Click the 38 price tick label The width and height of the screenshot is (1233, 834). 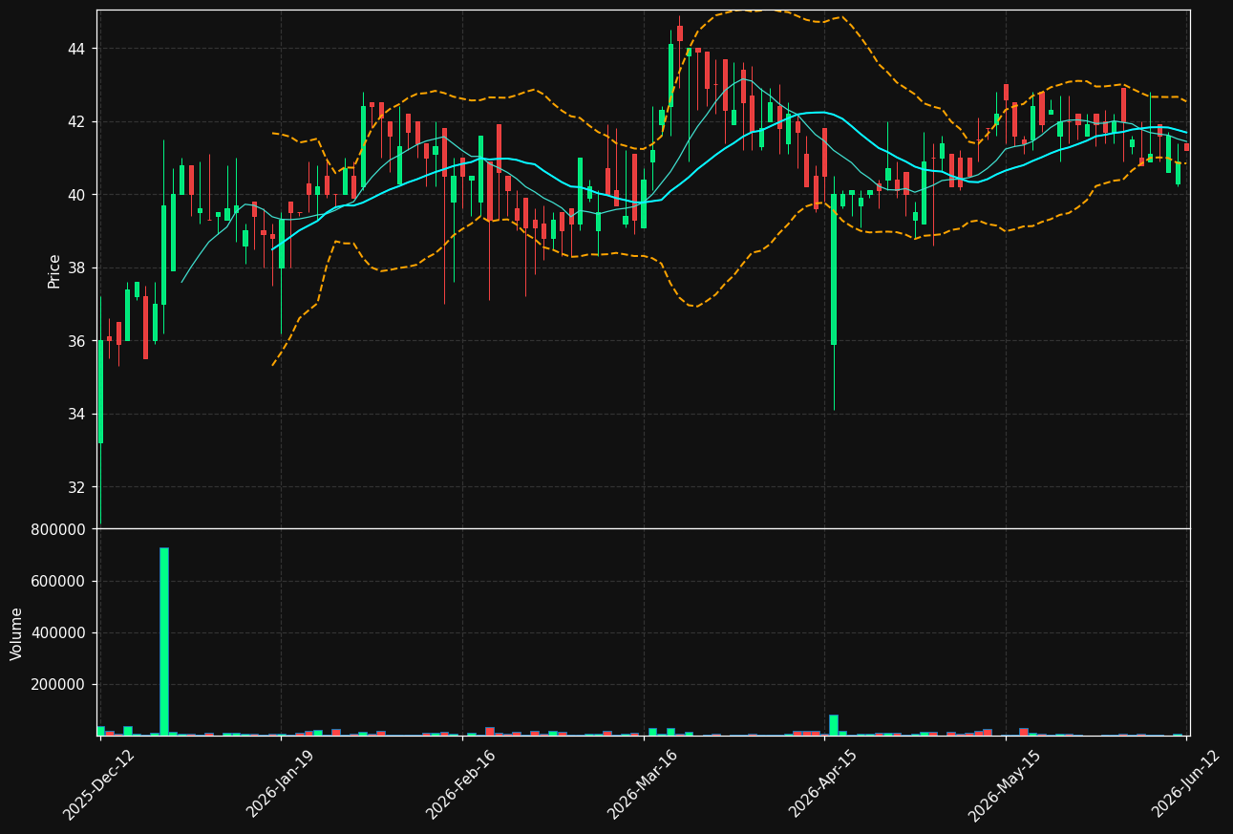coord(77,268)
